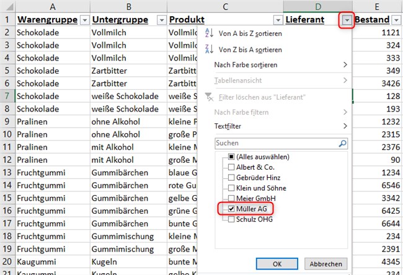Open the Produkt filter dropdown

[x=278, y=20]
